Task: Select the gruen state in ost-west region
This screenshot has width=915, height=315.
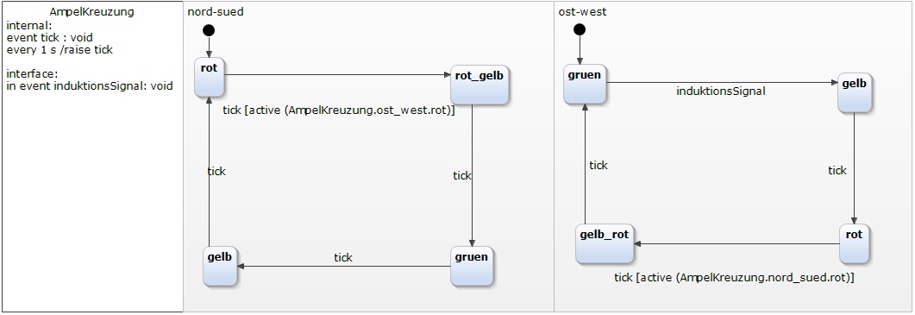Action: [586, 85]
